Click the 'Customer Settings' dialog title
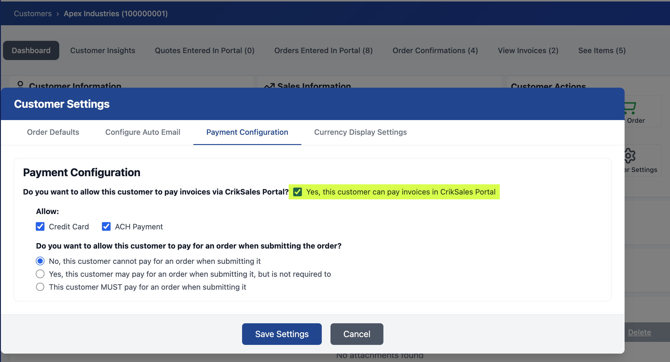This screenshot has height=362, width=670. pos(62,104)
